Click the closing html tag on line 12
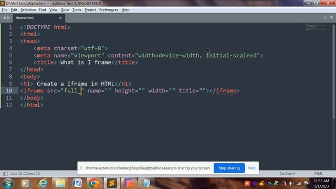 coord(31,105)
